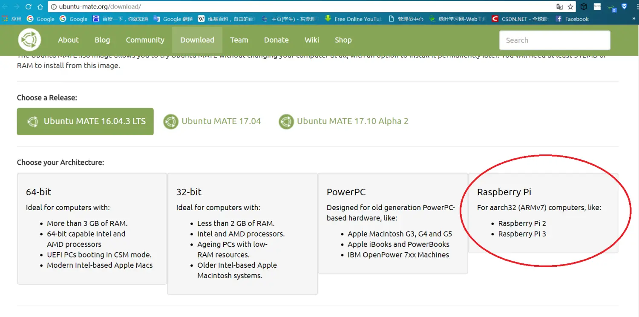Open the Apps (应用) bookmark
The image size is (639, 317).
coord(12,19)
